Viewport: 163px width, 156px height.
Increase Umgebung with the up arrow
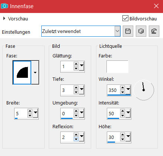(76, 111)
